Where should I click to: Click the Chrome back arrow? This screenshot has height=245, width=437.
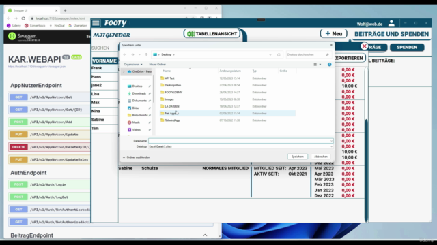coord(9,18)
